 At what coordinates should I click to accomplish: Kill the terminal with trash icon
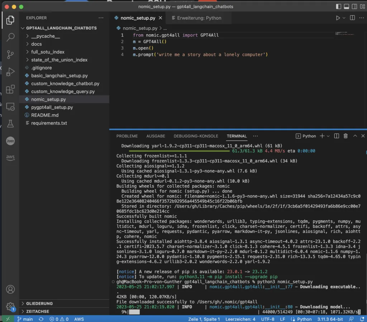[345, 136]
